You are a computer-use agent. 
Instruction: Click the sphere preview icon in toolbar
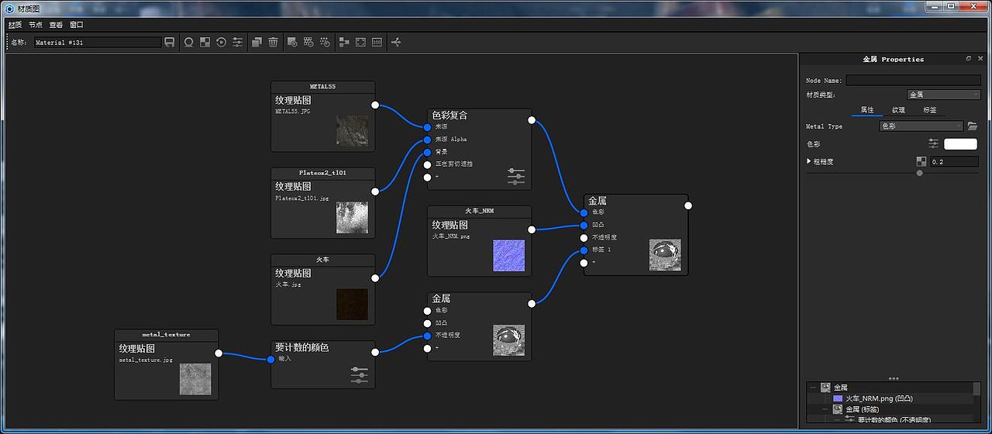tap(188, 42)
